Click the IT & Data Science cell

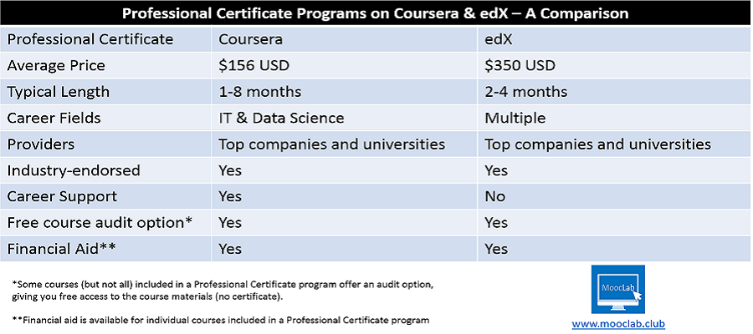coord(281,118)
